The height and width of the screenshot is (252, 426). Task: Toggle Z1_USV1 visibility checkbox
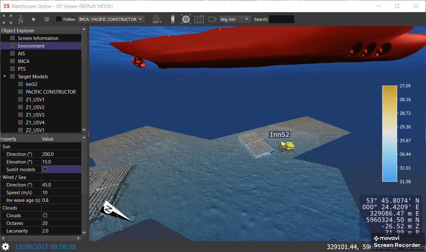tap(20, 99)
